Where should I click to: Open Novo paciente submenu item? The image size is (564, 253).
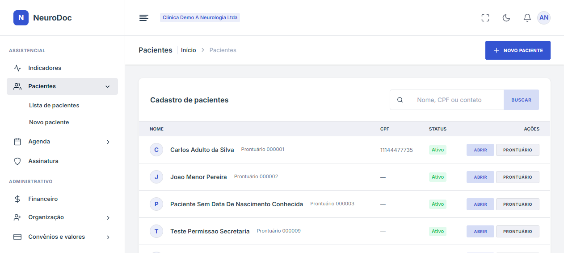(49, 122)
